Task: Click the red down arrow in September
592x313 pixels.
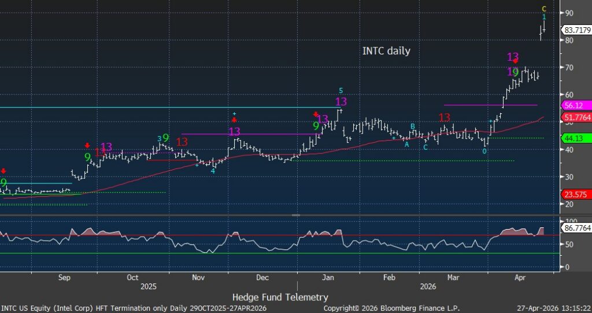Action: (87, 146)
